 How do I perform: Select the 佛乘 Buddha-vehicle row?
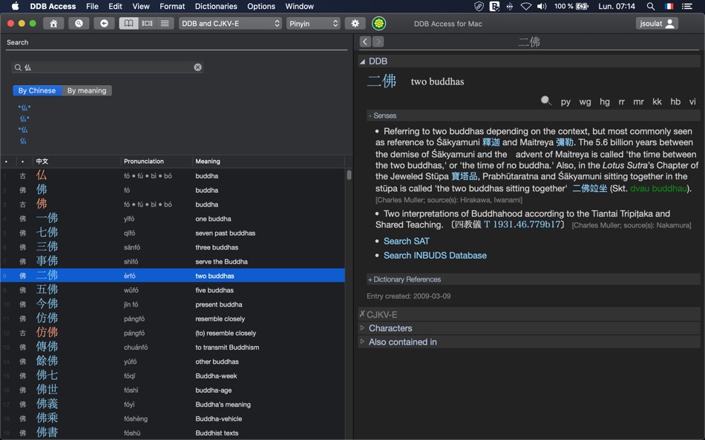pyautogui.click(x=173, y=419)
